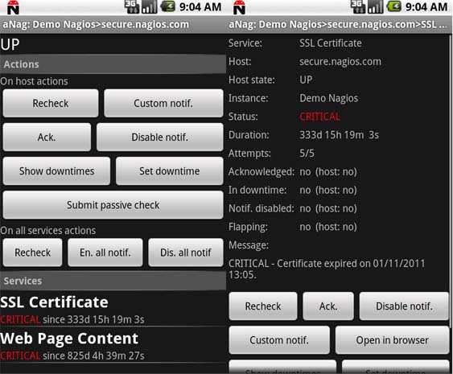Tap the host Ack. button on left screen

pyautogui.click(x=47, y=137)
